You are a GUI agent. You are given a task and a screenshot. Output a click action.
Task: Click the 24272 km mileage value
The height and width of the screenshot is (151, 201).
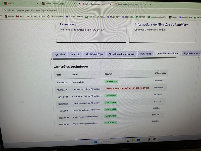pyautogui.click(x=157, y=101)
